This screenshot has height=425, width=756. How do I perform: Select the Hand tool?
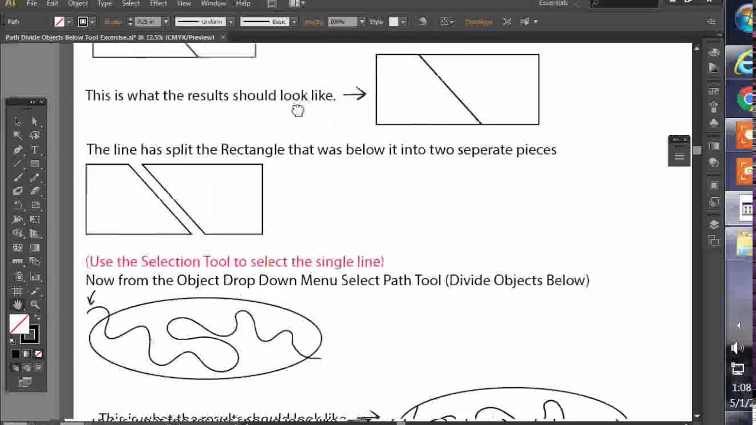18,305
